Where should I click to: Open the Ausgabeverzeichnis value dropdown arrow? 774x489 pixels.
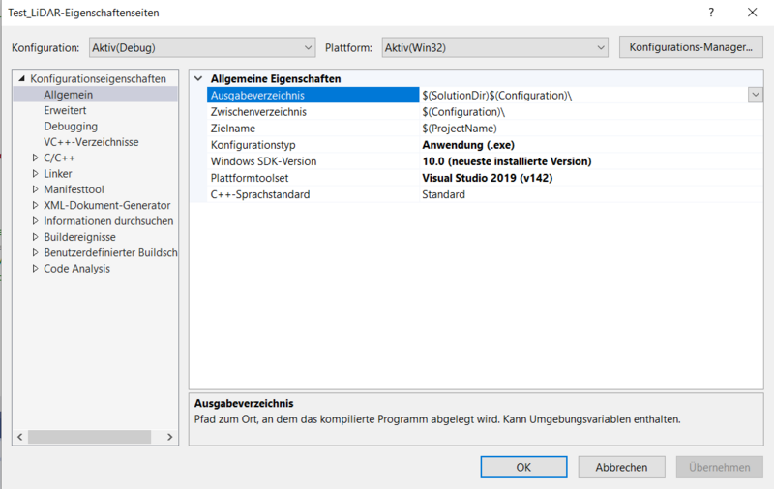click(755, 95)
